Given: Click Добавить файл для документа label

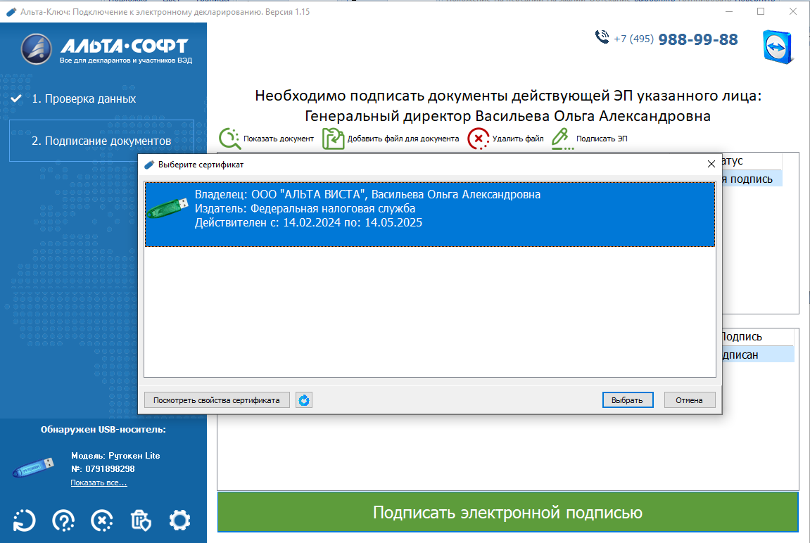Looking at the screenshot, I should 403,139.
